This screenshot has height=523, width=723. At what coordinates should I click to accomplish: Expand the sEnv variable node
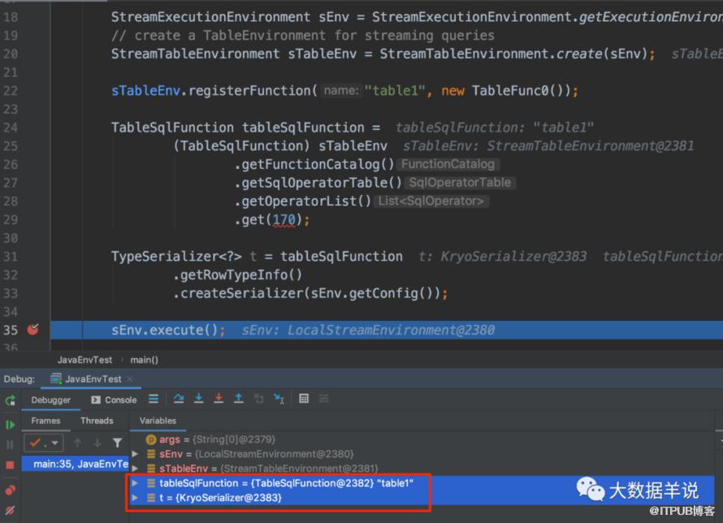pos(135,454)
